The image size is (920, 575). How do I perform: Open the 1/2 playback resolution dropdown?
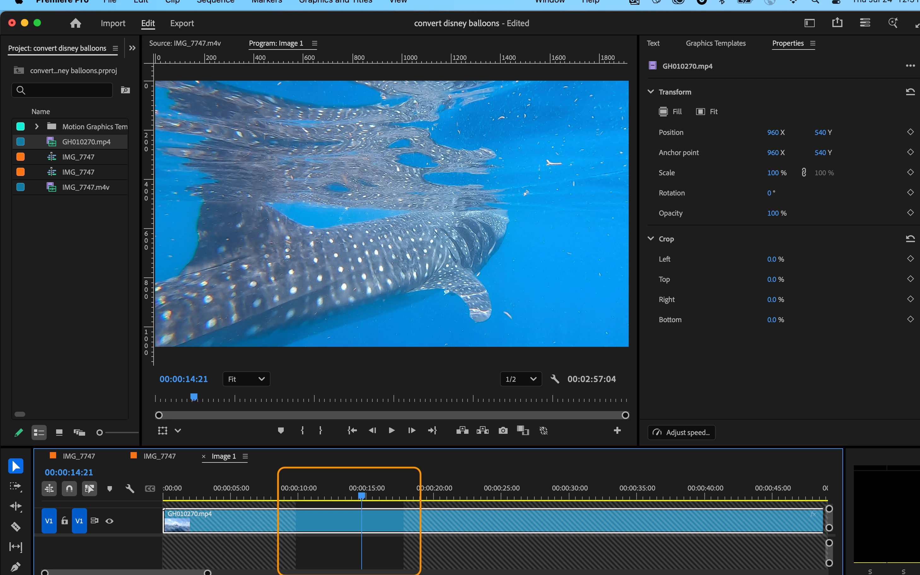tap(521, 379)
